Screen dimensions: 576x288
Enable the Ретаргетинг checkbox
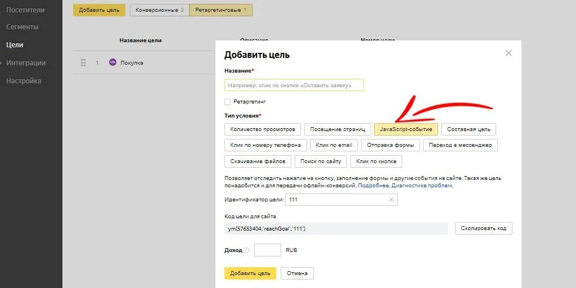click(227, 101)
